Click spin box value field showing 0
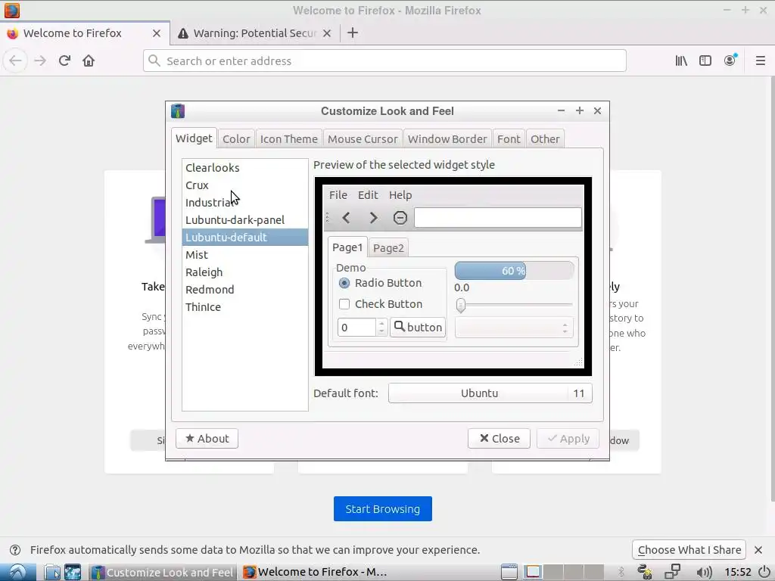Screen dimensions: 775x581 tap(357, 327)
